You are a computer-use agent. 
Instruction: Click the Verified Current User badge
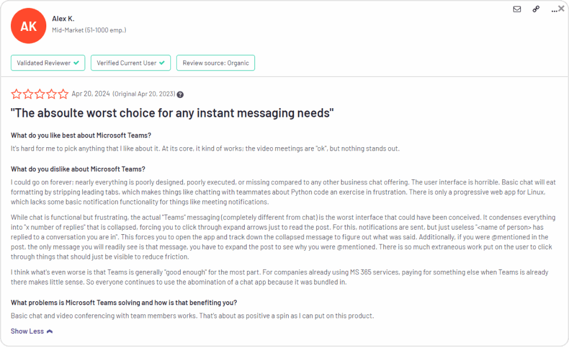coord(130,63)
